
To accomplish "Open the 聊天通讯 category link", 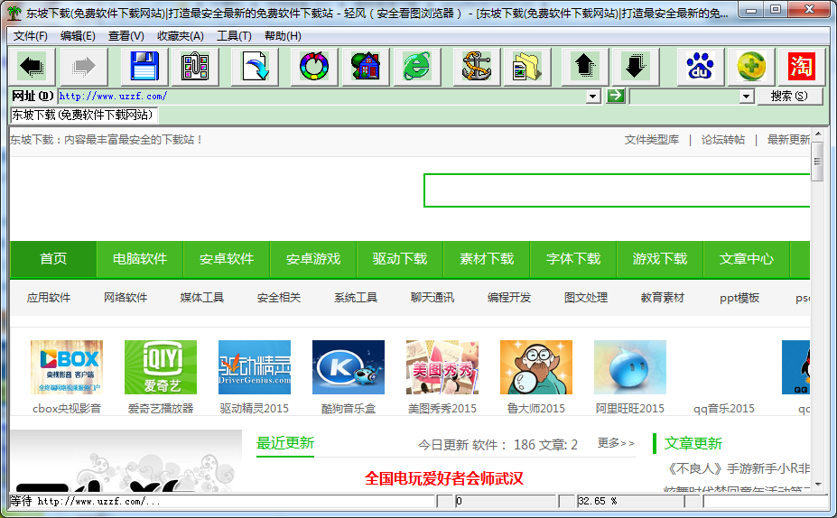I will pos(432,298).
